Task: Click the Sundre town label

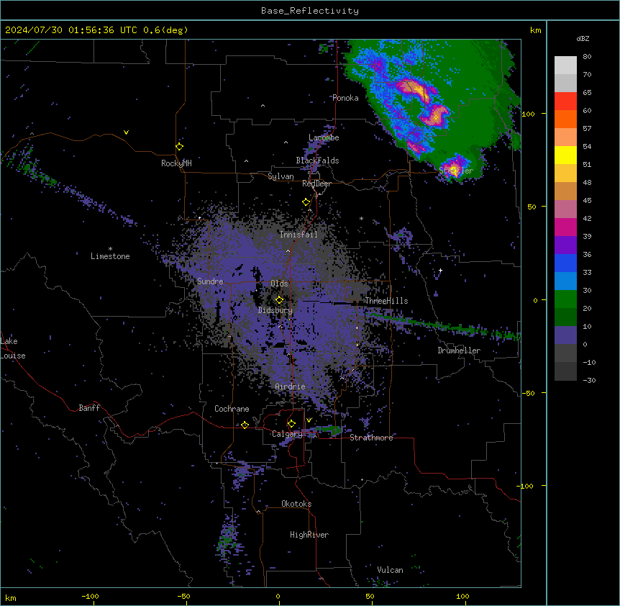Action: (210, 281)
